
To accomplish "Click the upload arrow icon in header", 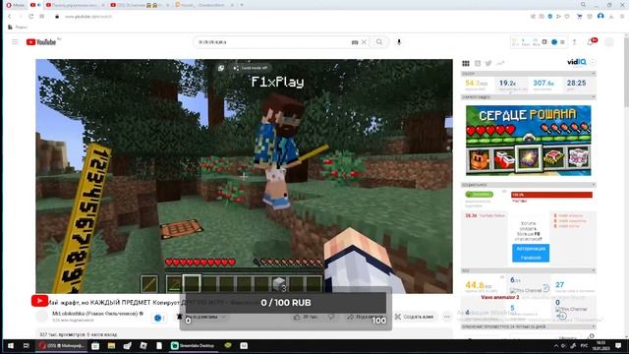I will 574,41.
